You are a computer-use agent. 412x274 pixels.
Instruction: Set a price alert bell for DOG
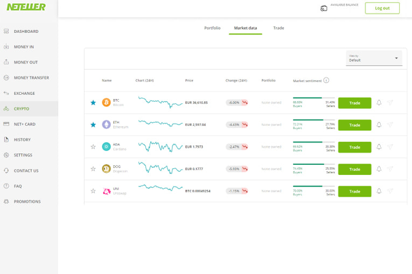[x=379, y=169]
